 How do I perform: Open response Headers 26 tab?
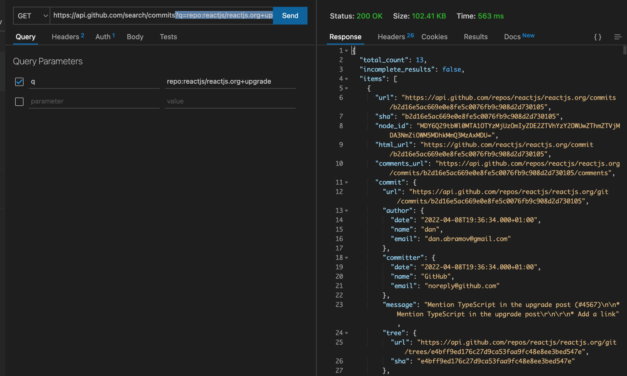[x=396, y=37]
